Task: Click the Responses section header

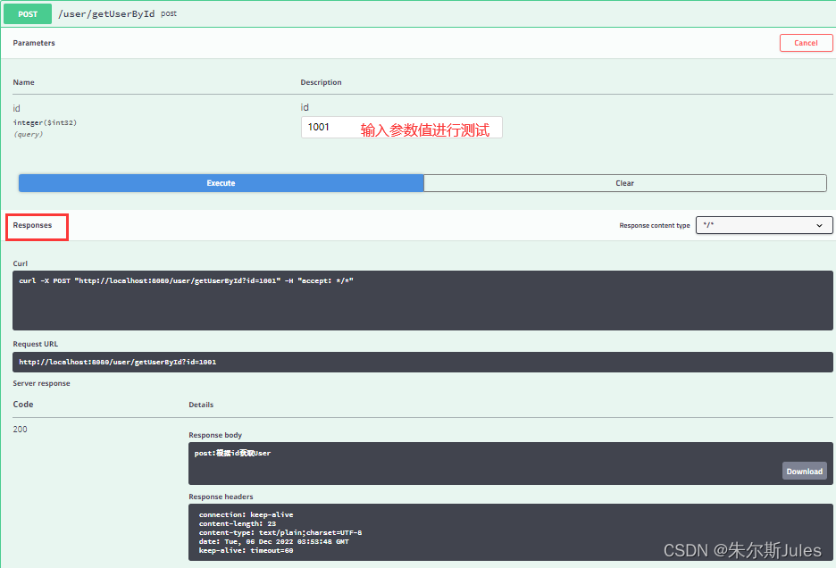Action: [32, 225]
